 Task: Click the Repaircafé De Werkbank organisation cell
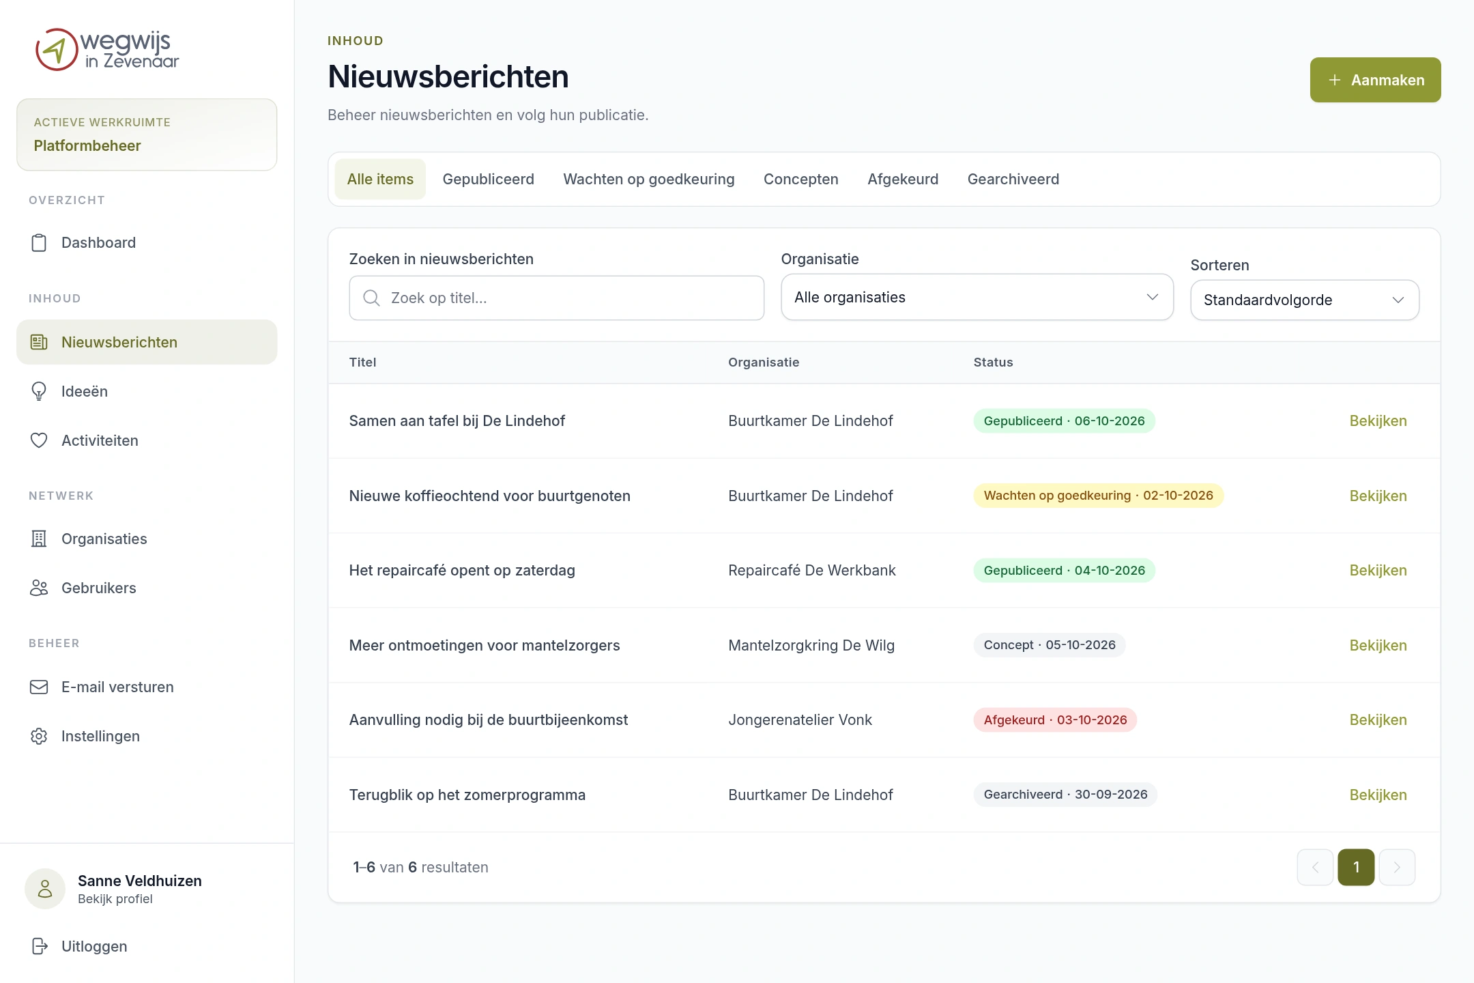[812, 571]
